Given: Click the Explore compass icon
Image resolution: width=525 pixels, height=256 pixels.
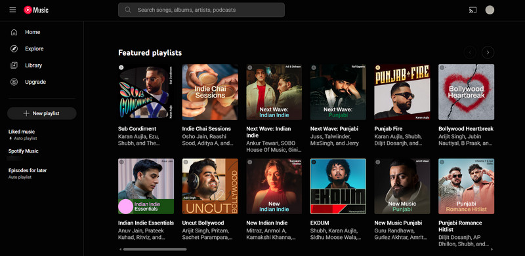Looking at the screenshot, I should [14, 49].
